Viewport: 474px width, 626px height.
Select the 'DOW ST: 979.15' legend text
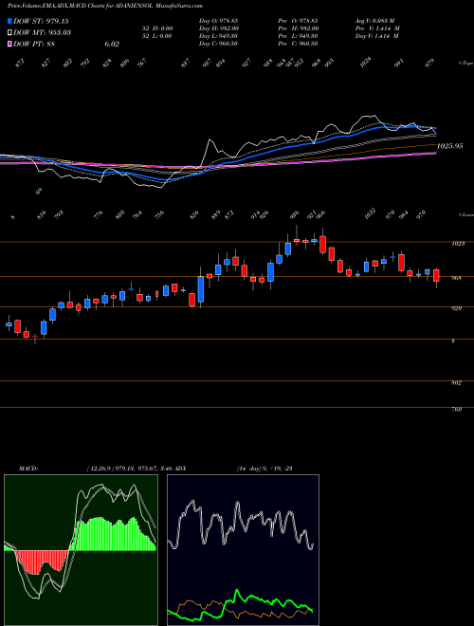pyautogui.click(x=42, y=21)
